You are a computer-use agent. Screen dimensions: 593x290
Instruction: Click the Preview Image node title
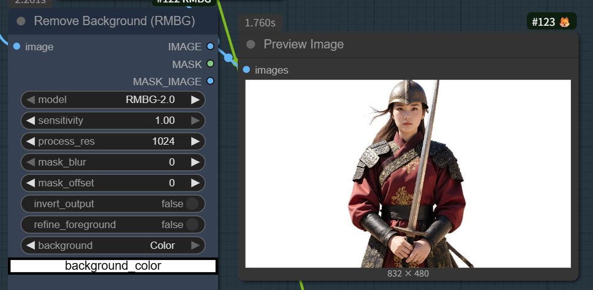[x=304, y=44]
